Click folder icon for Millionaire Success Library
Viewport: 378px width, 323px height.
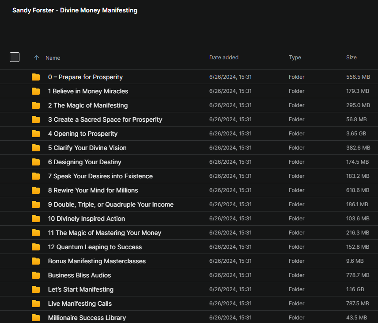[x=36, y=318]
